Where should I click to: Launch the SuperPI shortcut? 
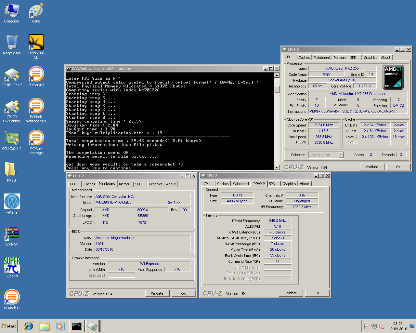point(12,268)
